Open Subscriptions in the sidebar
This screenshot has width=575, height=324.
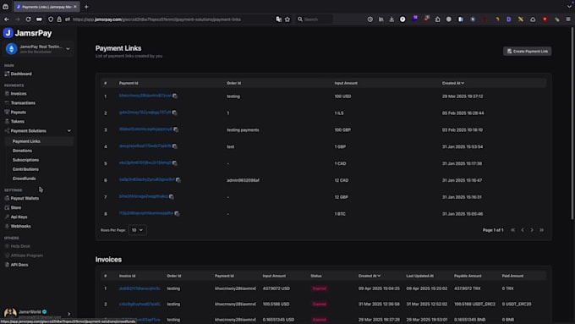click(x=25, y=160)
